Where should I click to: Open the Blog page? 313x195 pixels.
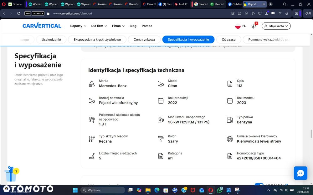point(133,26)
